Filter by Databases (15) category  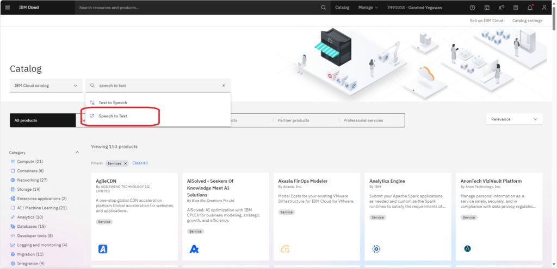(31, 227)
